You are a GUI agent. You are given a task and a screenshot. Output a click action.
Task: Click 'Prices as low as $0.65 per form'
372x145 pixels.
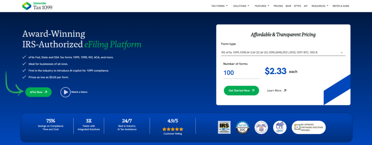pyautogui.click(x=48, y=77)
